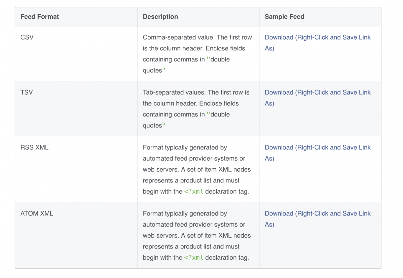This screenshot has width=403, height=278.
Task: Click the Comma-separated value description text
Action: [x=197, y=54]
